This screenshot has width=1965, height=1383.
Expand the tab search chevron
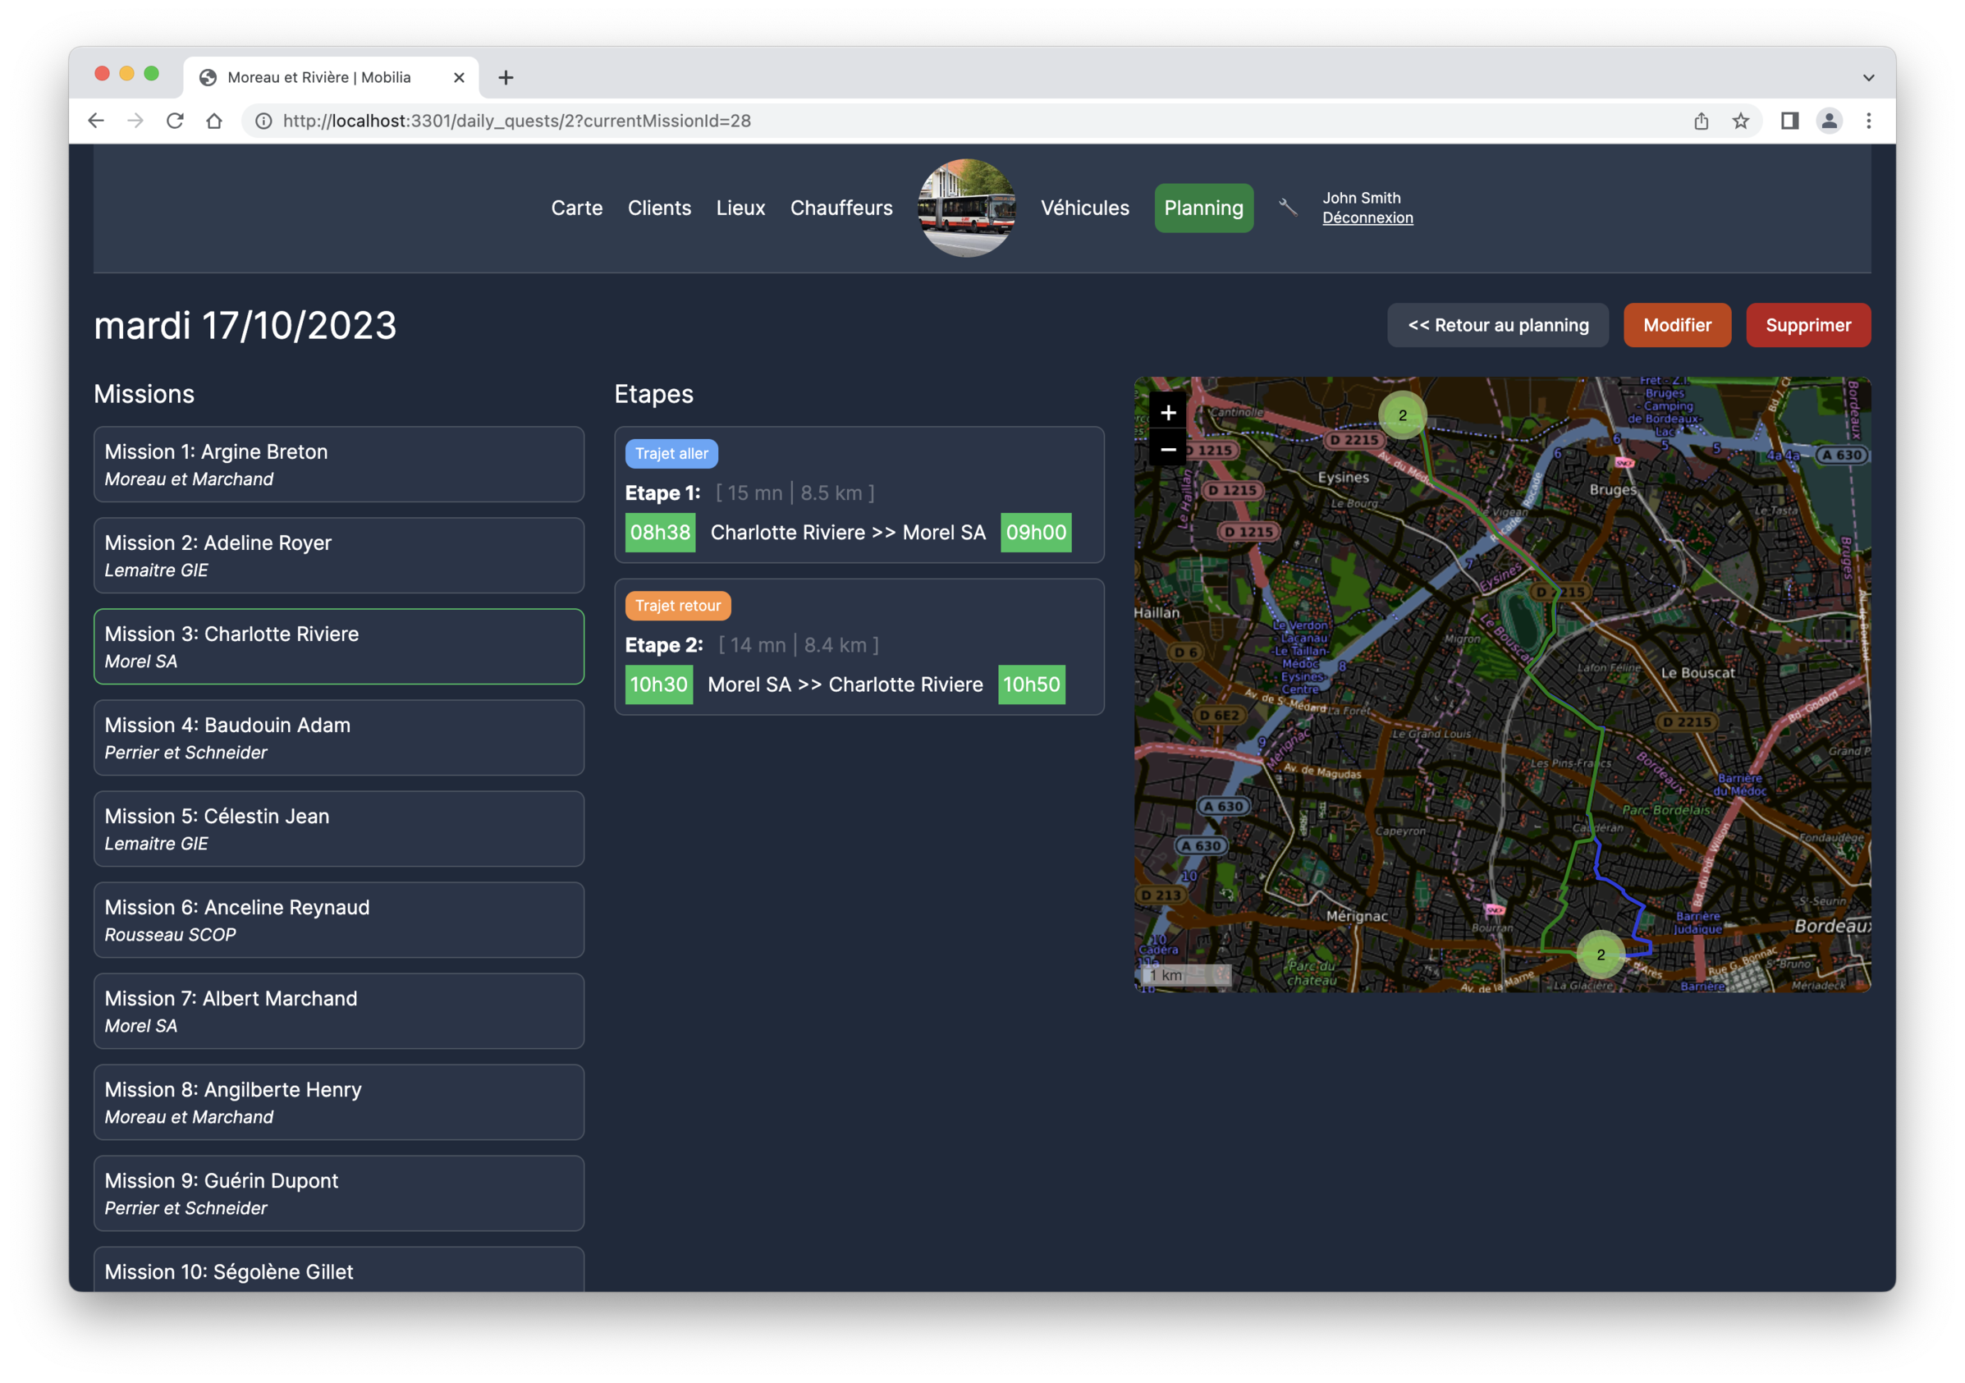click(1868, 77)
